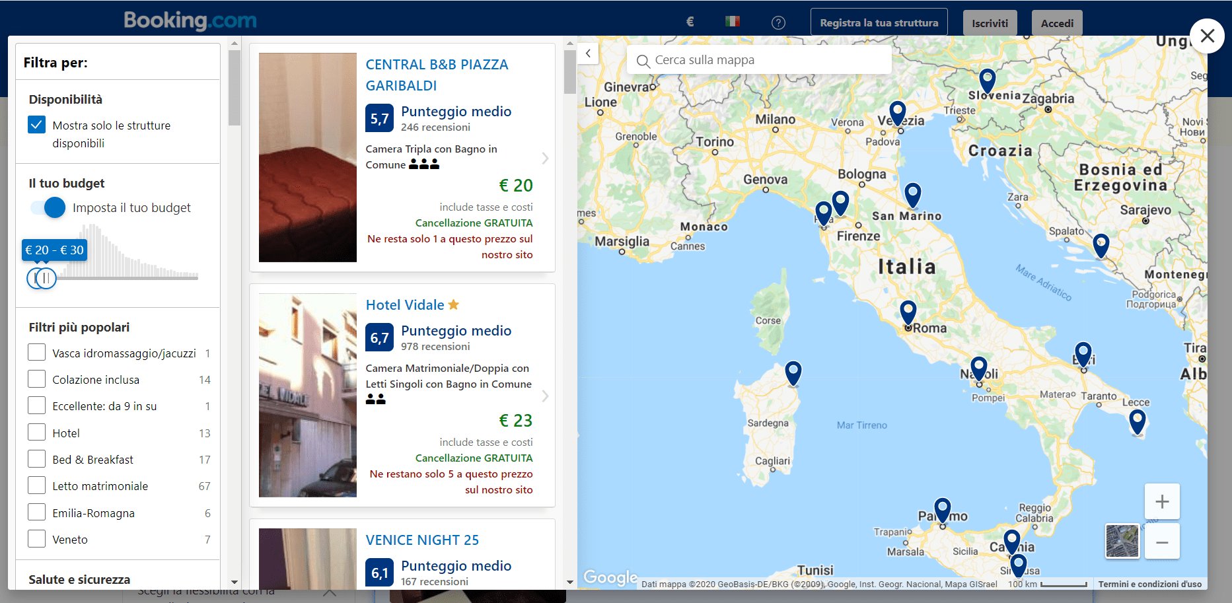This screenshot has width=1232, height=603.
Task: Click results list scrollbar down arrow
Action: 570,583
